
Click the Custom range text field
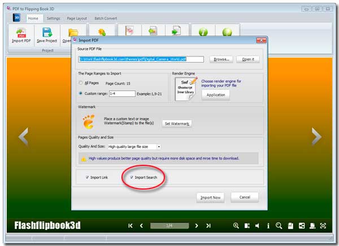[x=122, y=94]
